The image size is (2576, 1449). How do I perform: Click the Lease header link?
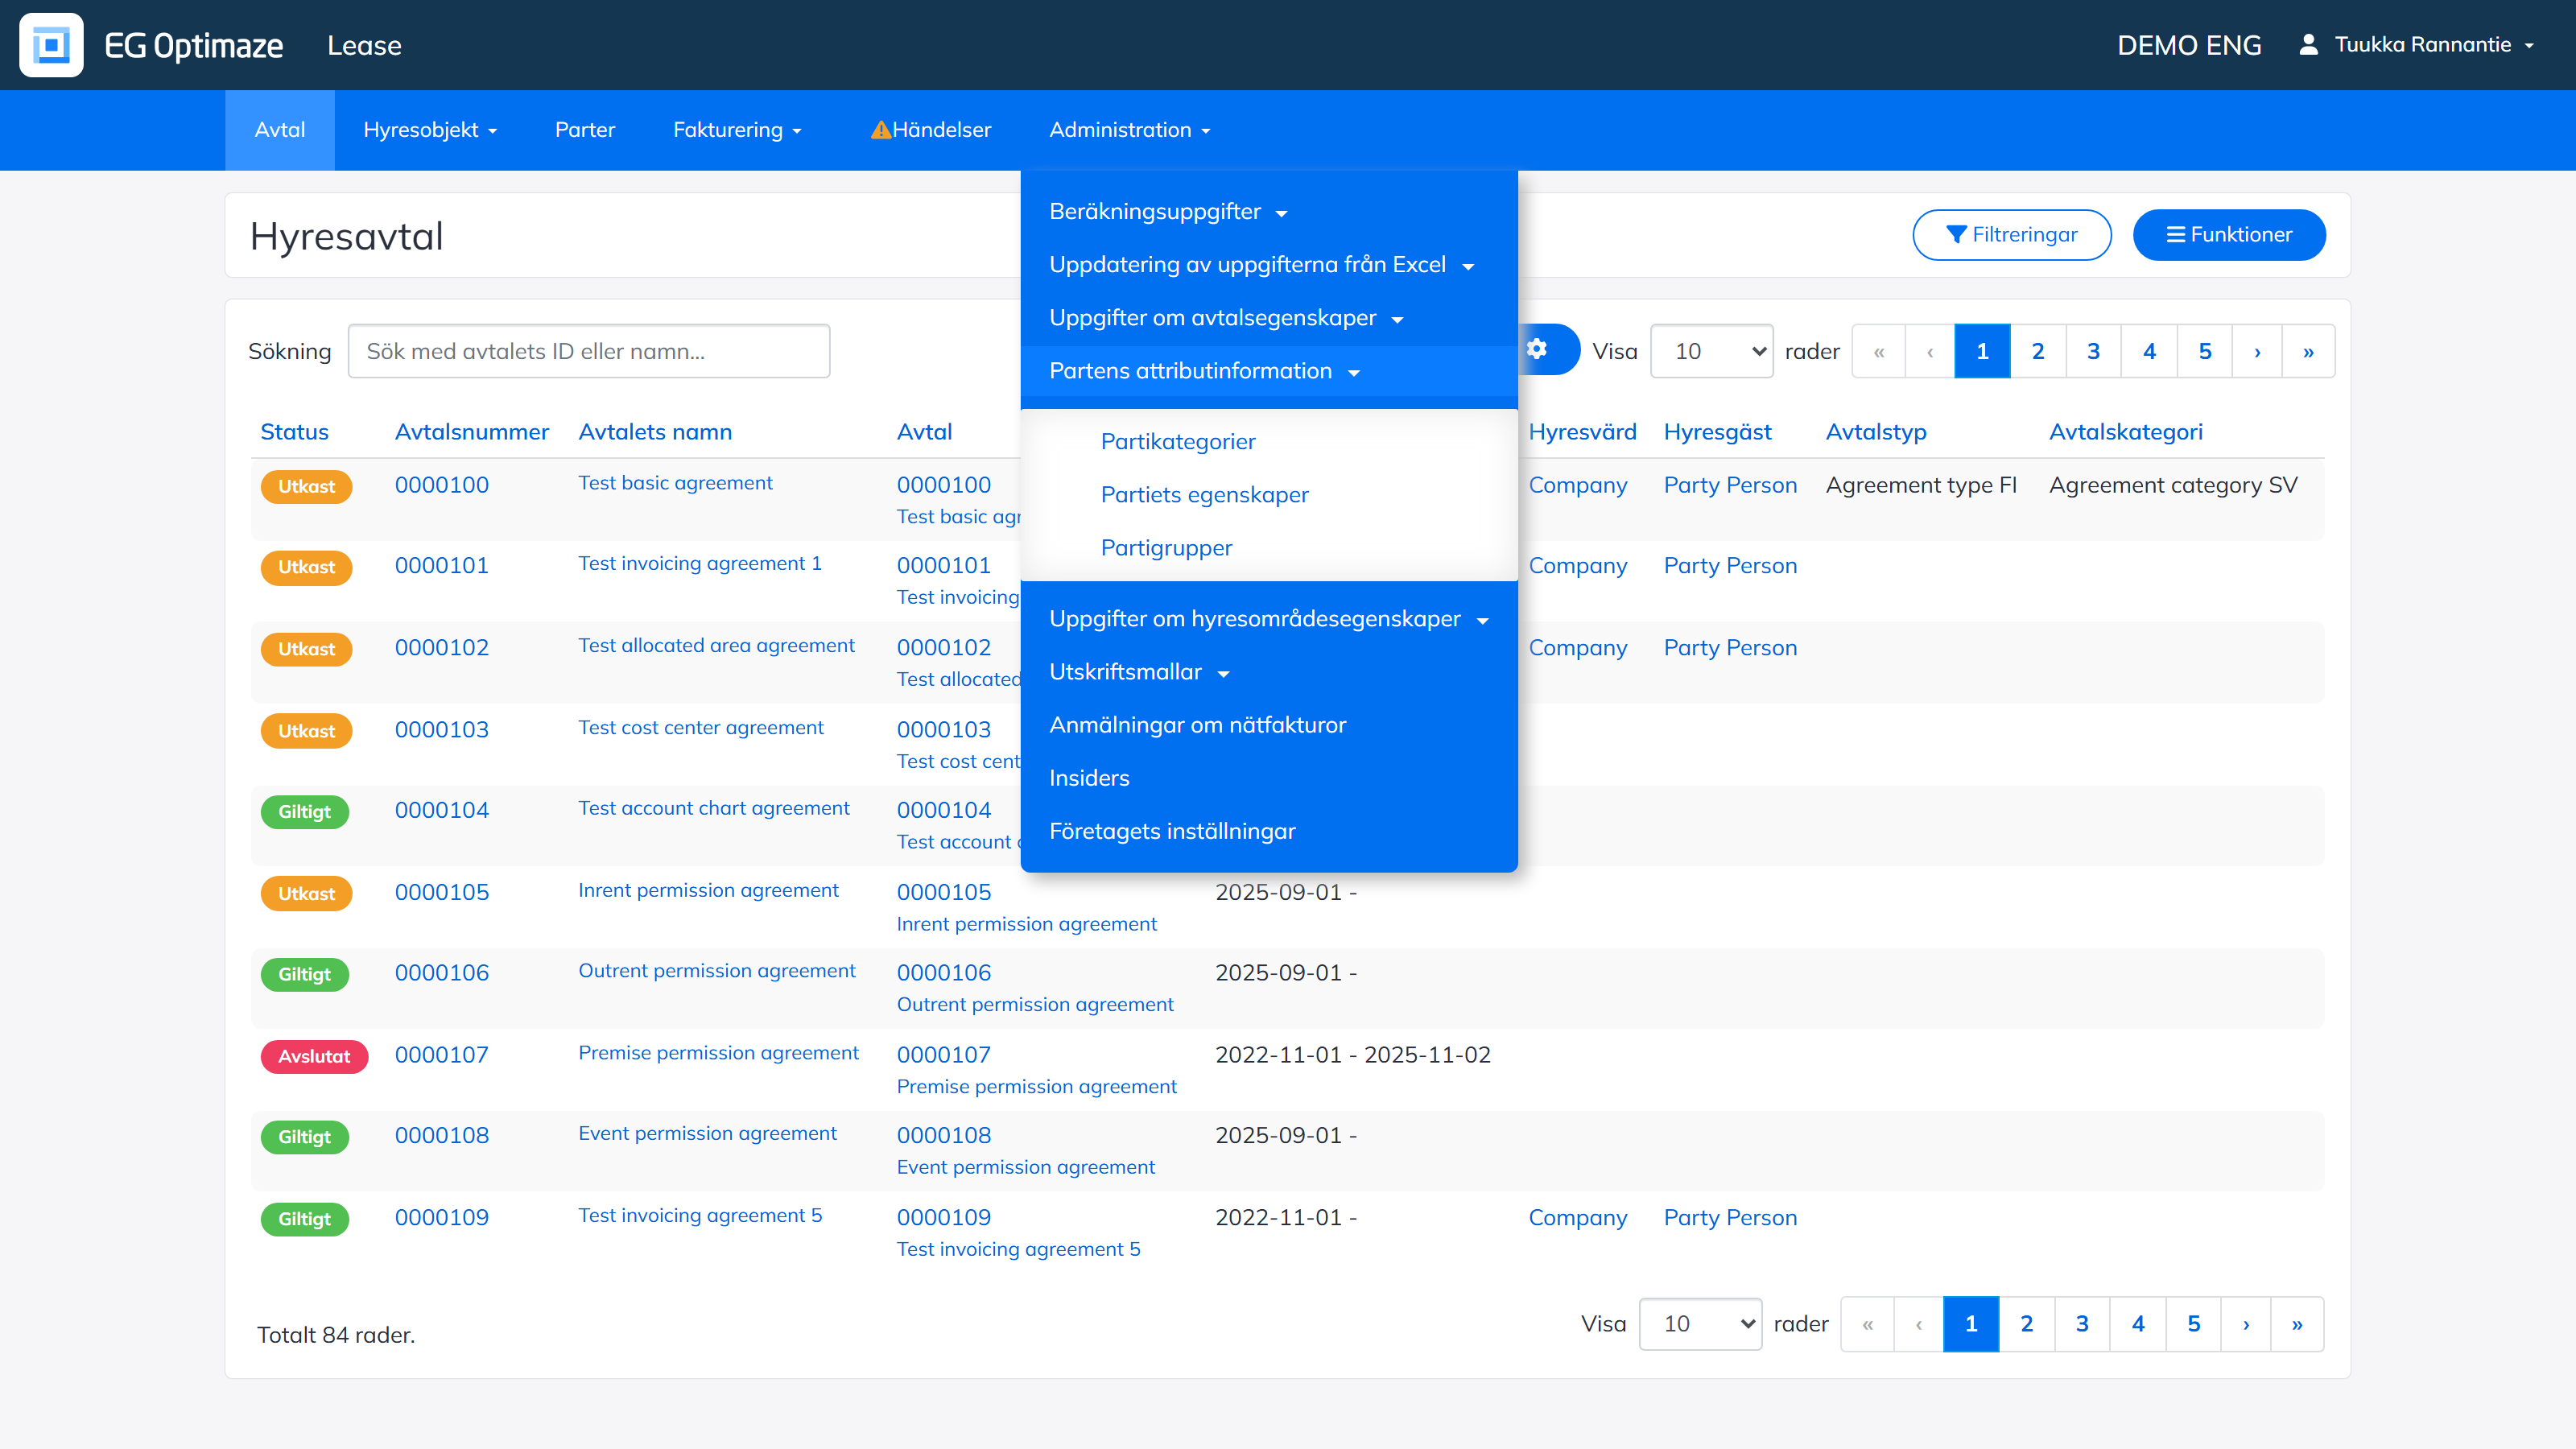(x=364, y=45)
